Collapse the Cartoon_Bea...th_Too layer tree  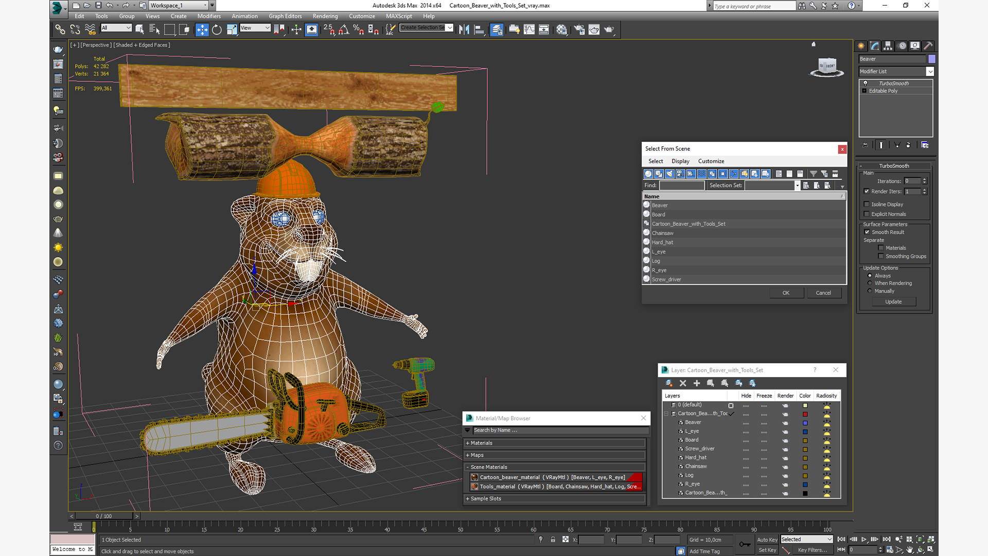click(666, 414)
